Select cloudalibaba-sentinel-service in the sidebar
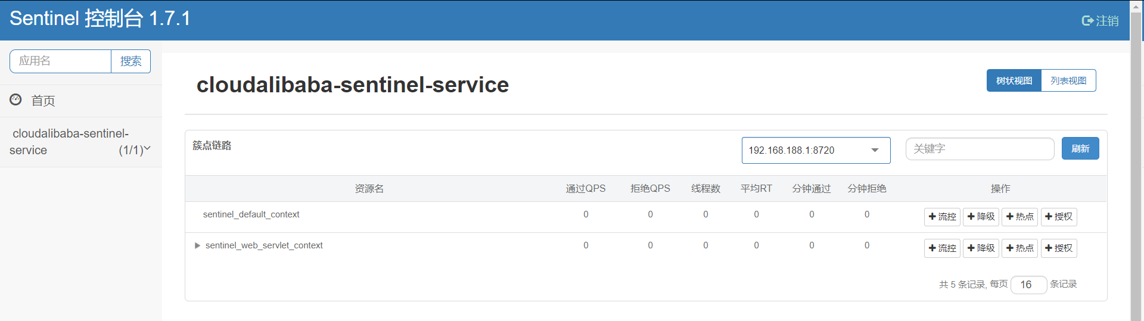 [x=80, y=142]
